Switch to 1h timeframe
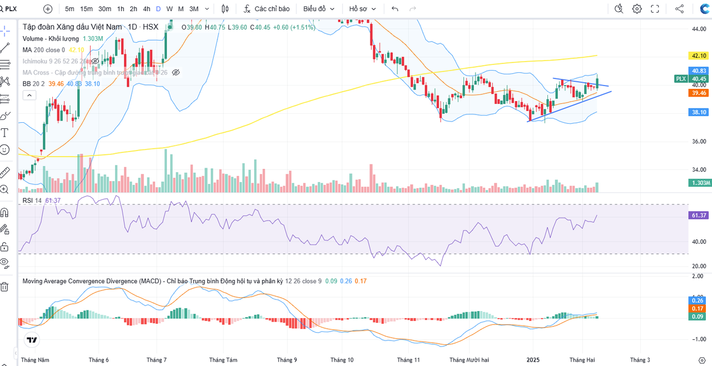The height and width of the screenshot is (366, 712). click(121, 9)
